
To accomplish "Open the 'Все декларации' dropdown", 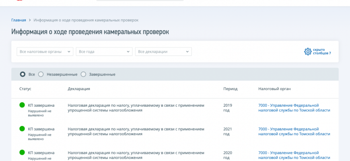I will pyautogui.click(x=163, y=52).
